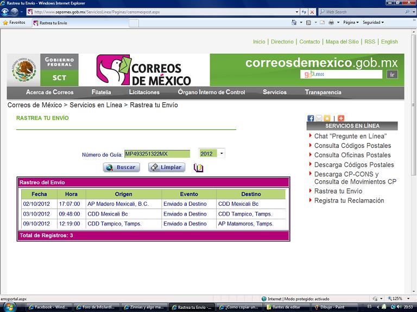The width and height of the screenshot is (417, 312).
Task: Open Consulta Oficinas Postales link
Action: (x=352, y=155)
